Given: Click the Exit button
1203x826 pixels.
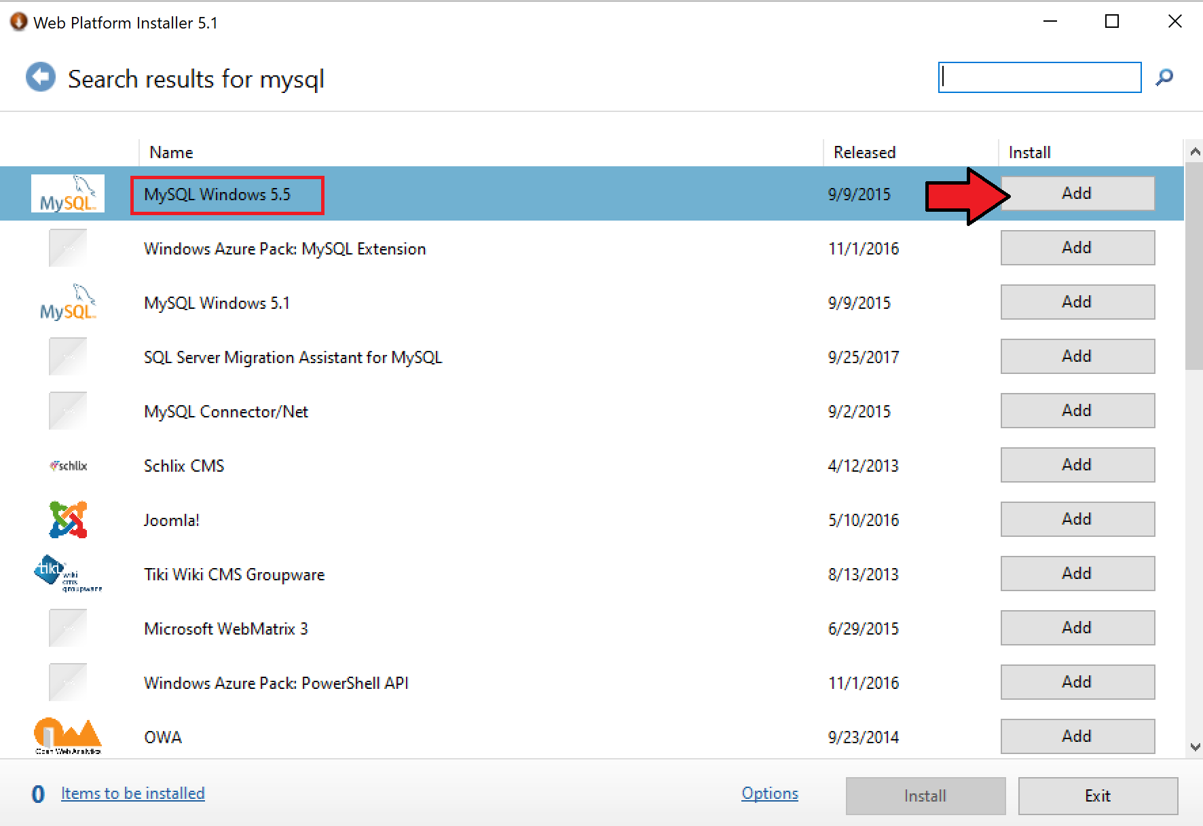Looking at the screenshot, I should (1098, 796).
